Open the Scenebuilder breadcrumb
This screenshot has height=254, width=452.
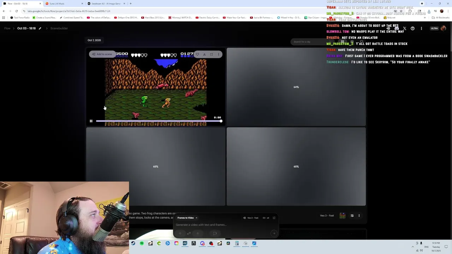point(59,28)
